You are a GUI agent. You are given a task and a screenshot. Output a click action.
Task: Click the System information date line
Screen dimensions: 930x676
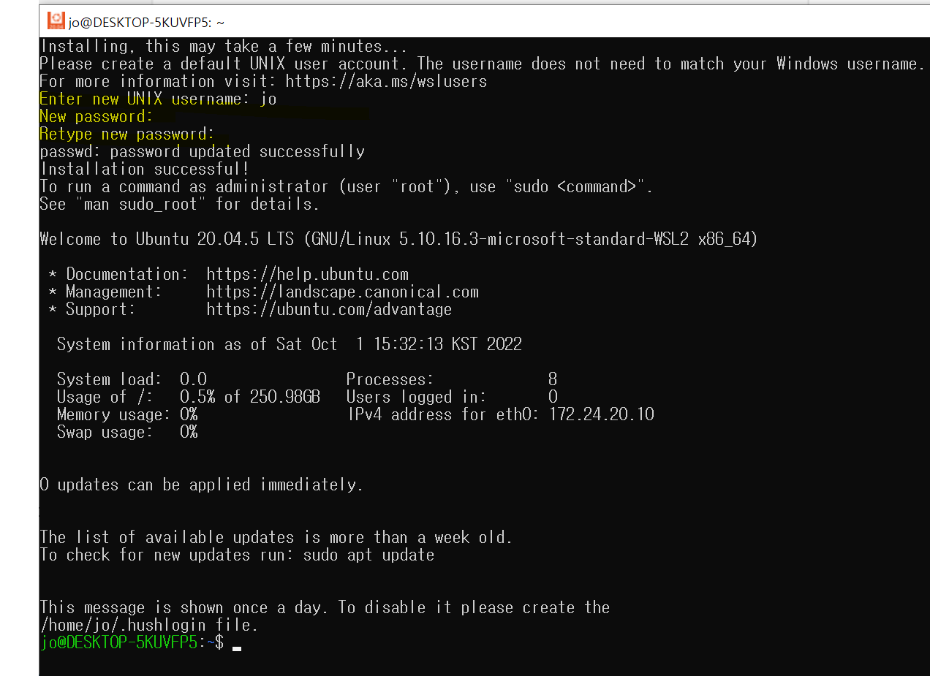point(290,344)
